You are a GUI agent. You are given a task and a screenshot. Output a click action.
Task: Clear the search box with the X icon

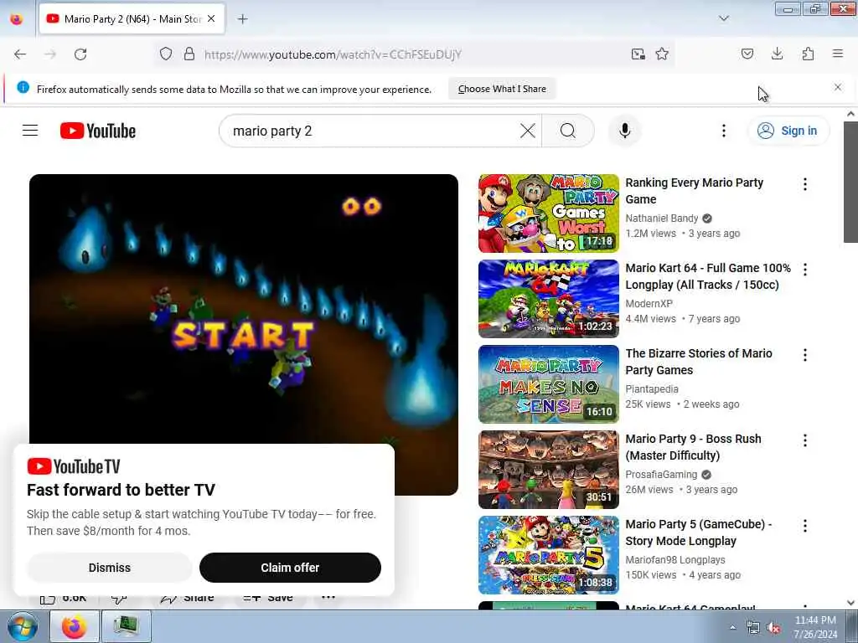528,131
